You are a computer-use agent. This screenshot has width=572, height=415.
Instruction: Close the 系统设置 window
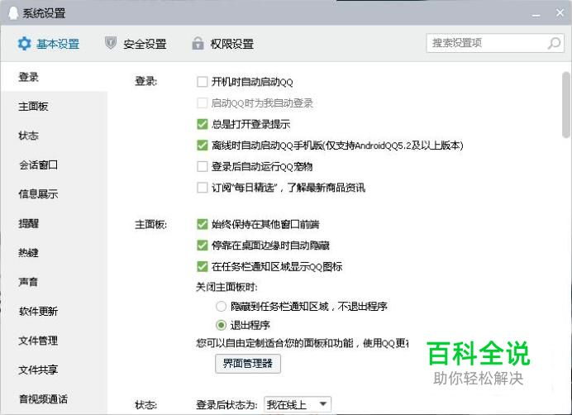point(560,13)
